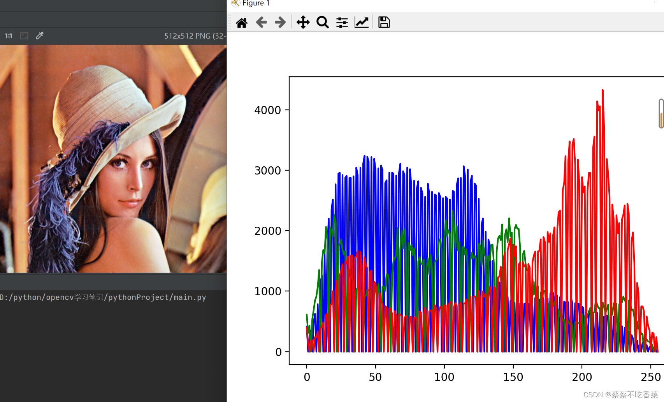Click the matplotlib Figure 1 window icon

click(x=235, y=3)
